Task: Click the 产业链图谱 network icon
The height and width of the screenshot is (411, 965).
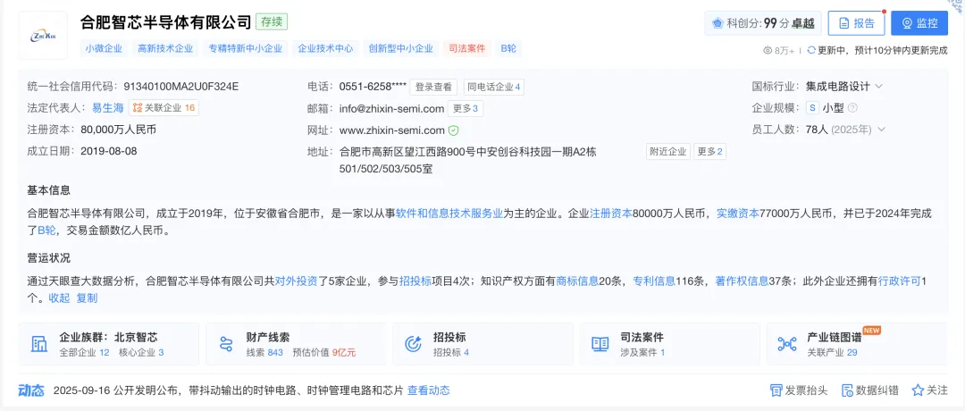Action: pos(787,344)
